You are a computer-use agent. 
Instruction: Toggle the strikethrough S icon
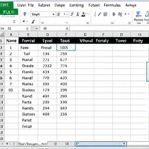pyautogui.click(x=78, y=14)
